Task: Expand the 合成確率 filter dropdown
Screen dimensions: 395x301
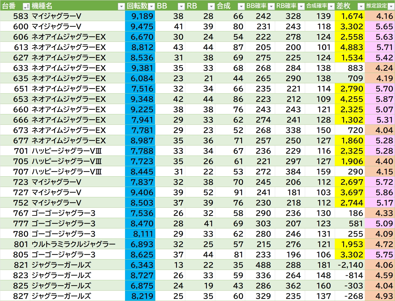Action: point(331,6)
